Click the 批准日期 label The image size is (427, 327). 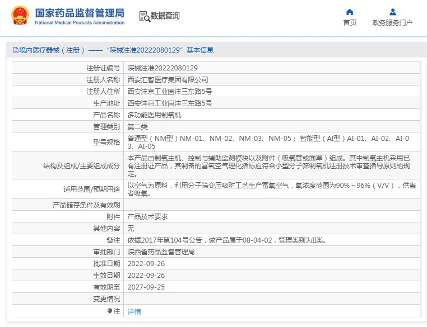tap(106, 263)
